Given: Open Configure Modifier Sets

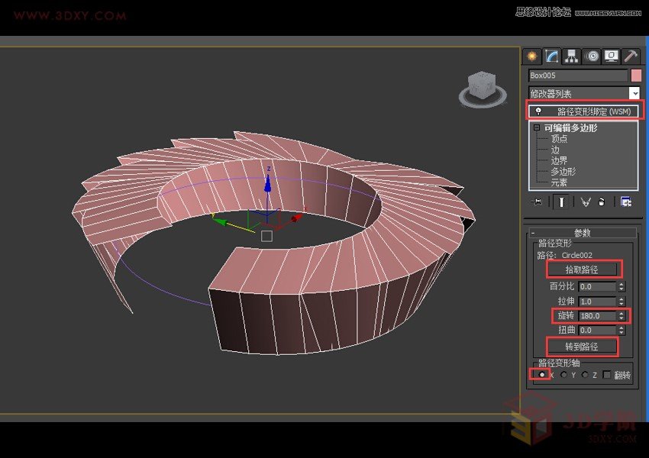Looking at the screenshot, I should coord(628,202).
